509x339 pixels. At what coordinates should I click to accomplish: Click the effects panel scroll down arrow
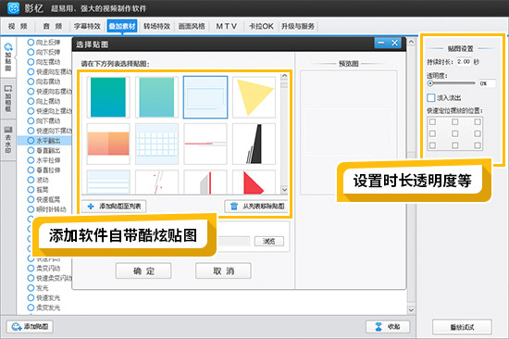[x=411, y=310]
